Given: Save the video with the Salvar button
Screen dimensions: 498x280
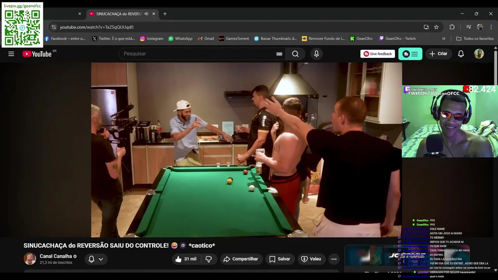Looking at the screenshot, I should pyautogui.click(x=279, y=259).
